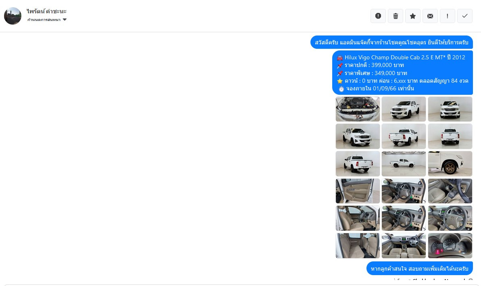481x286 pixels.
Task: Star this conversation with the star icon
Action: pyautogui.click(x=412, y=16)
